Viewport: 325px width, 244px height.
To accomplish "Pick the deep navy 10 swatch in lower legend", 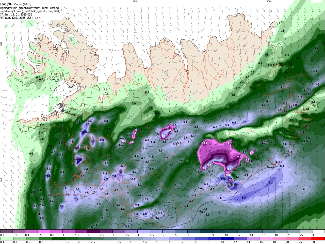I will (x=227, y=239).
